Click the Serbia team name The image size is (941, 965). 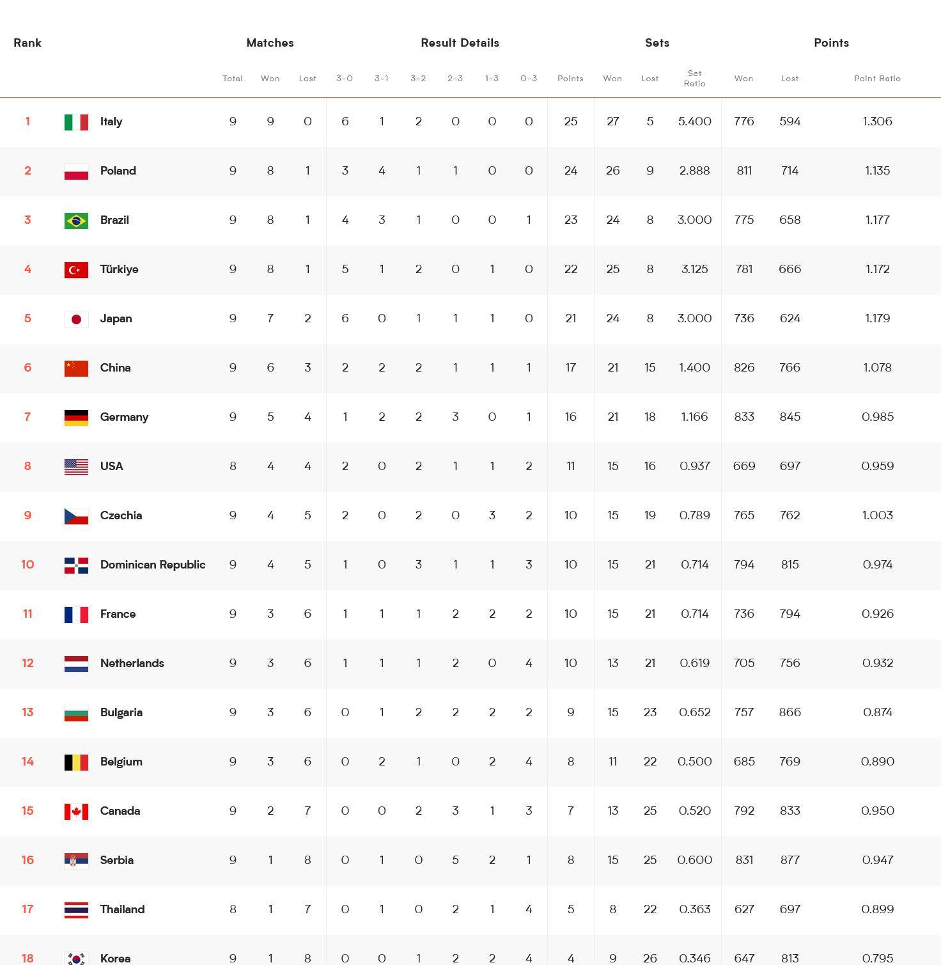(116, 860)
